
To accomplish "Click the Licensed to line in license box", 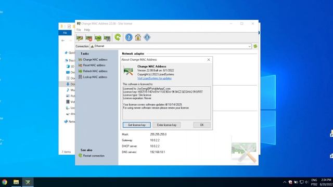I will coord(147,89).
